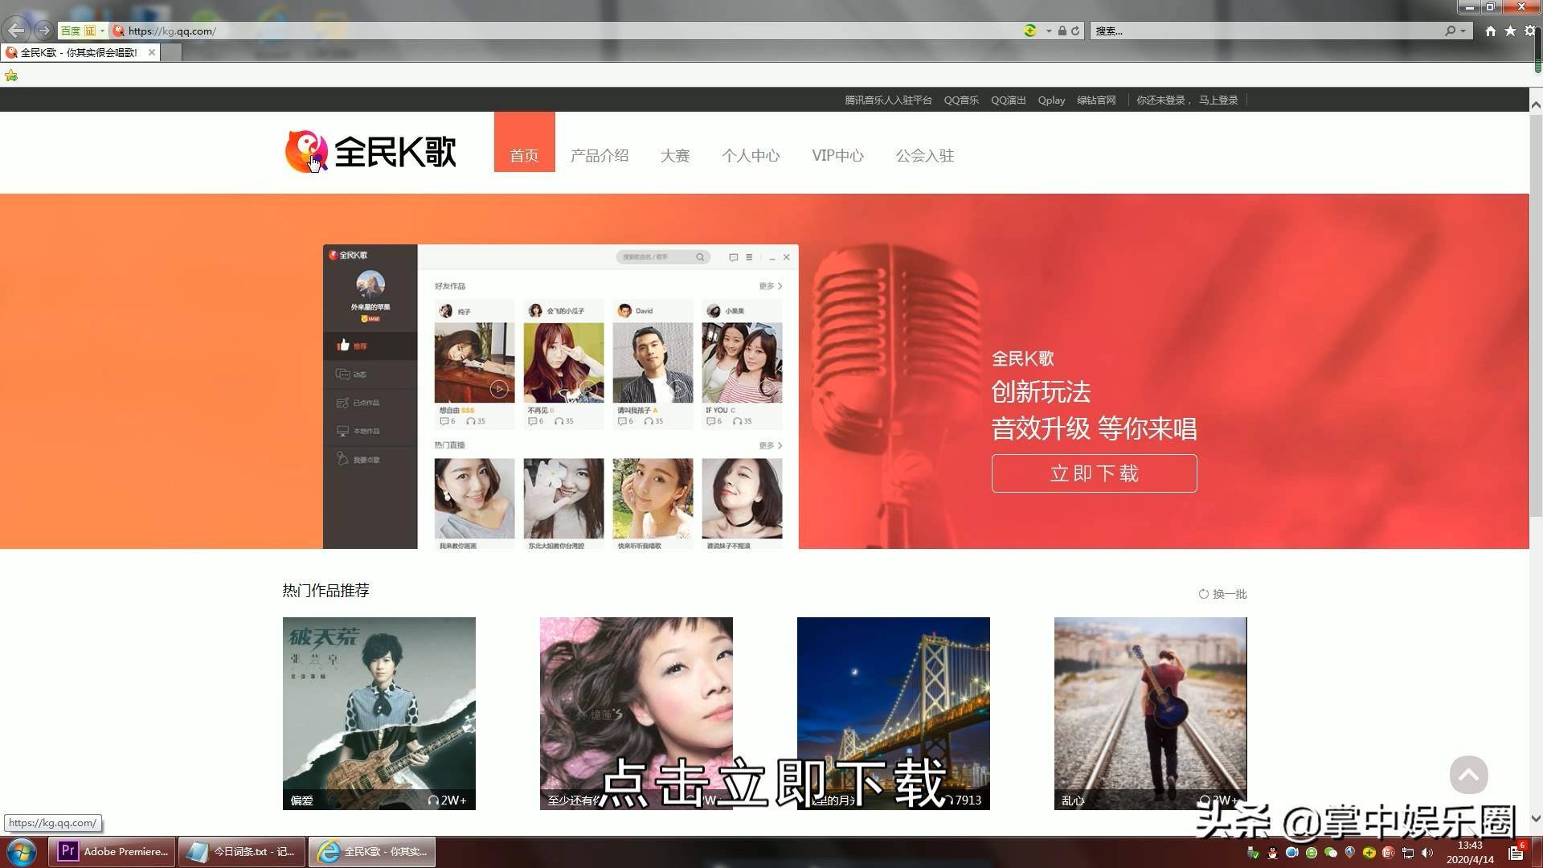Screen dimensions: 1543x868
Task: Click the favorites bar add star icon
Action: point(11,76)
